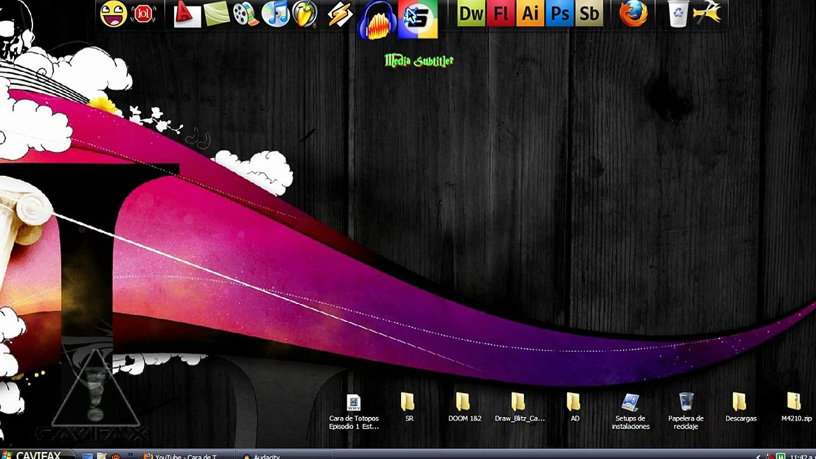Open Winamp lightning bolt icon
The image size is (816, 459).
click(x=340, y=14)
